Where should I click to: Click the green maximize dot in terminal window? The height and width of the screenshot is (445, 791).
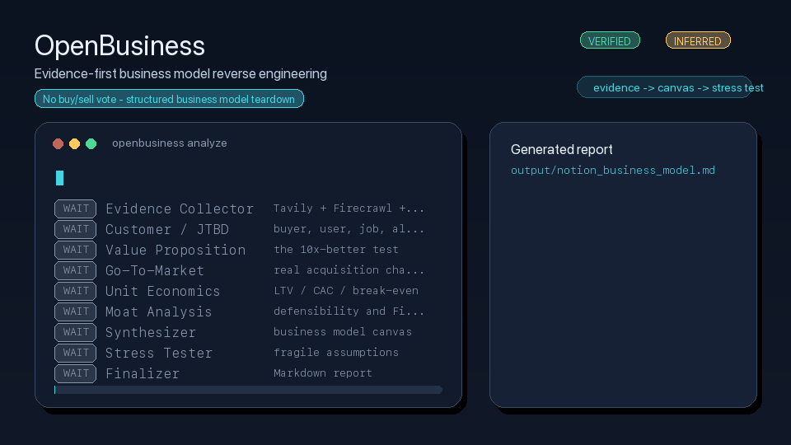click(91, 143)
